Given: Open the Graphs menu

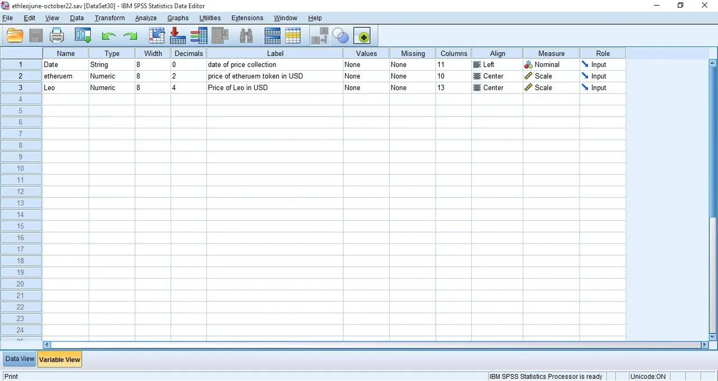Looking at the screenshot, I should pyautogui.click(x=178, y=18).
